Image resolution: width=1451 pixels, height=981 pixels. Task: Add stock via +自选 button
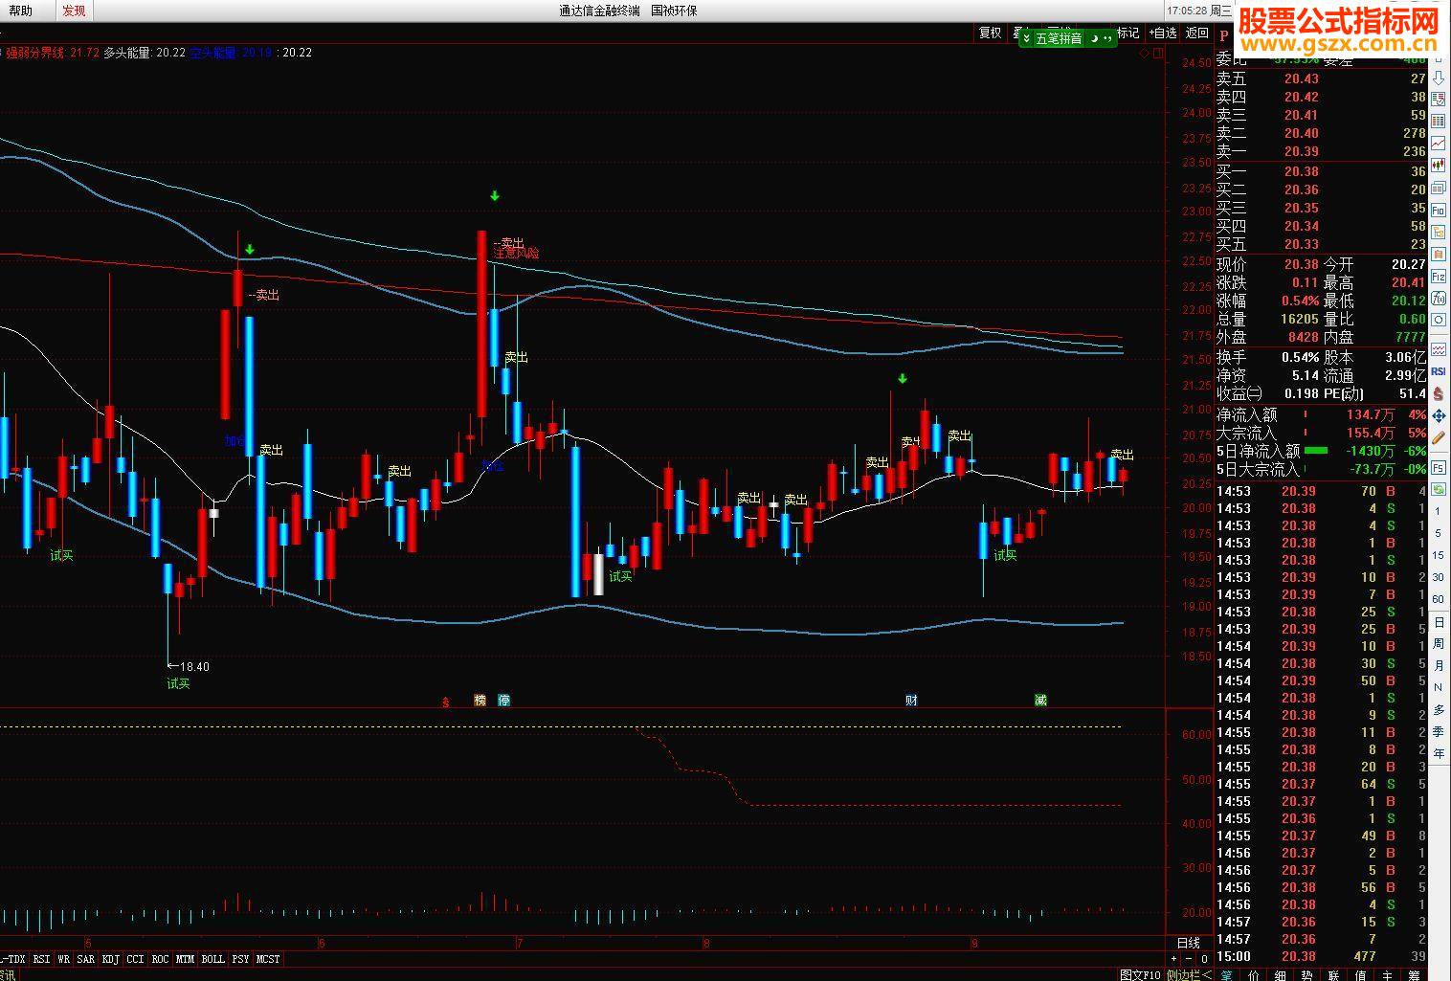[1163, 33]
